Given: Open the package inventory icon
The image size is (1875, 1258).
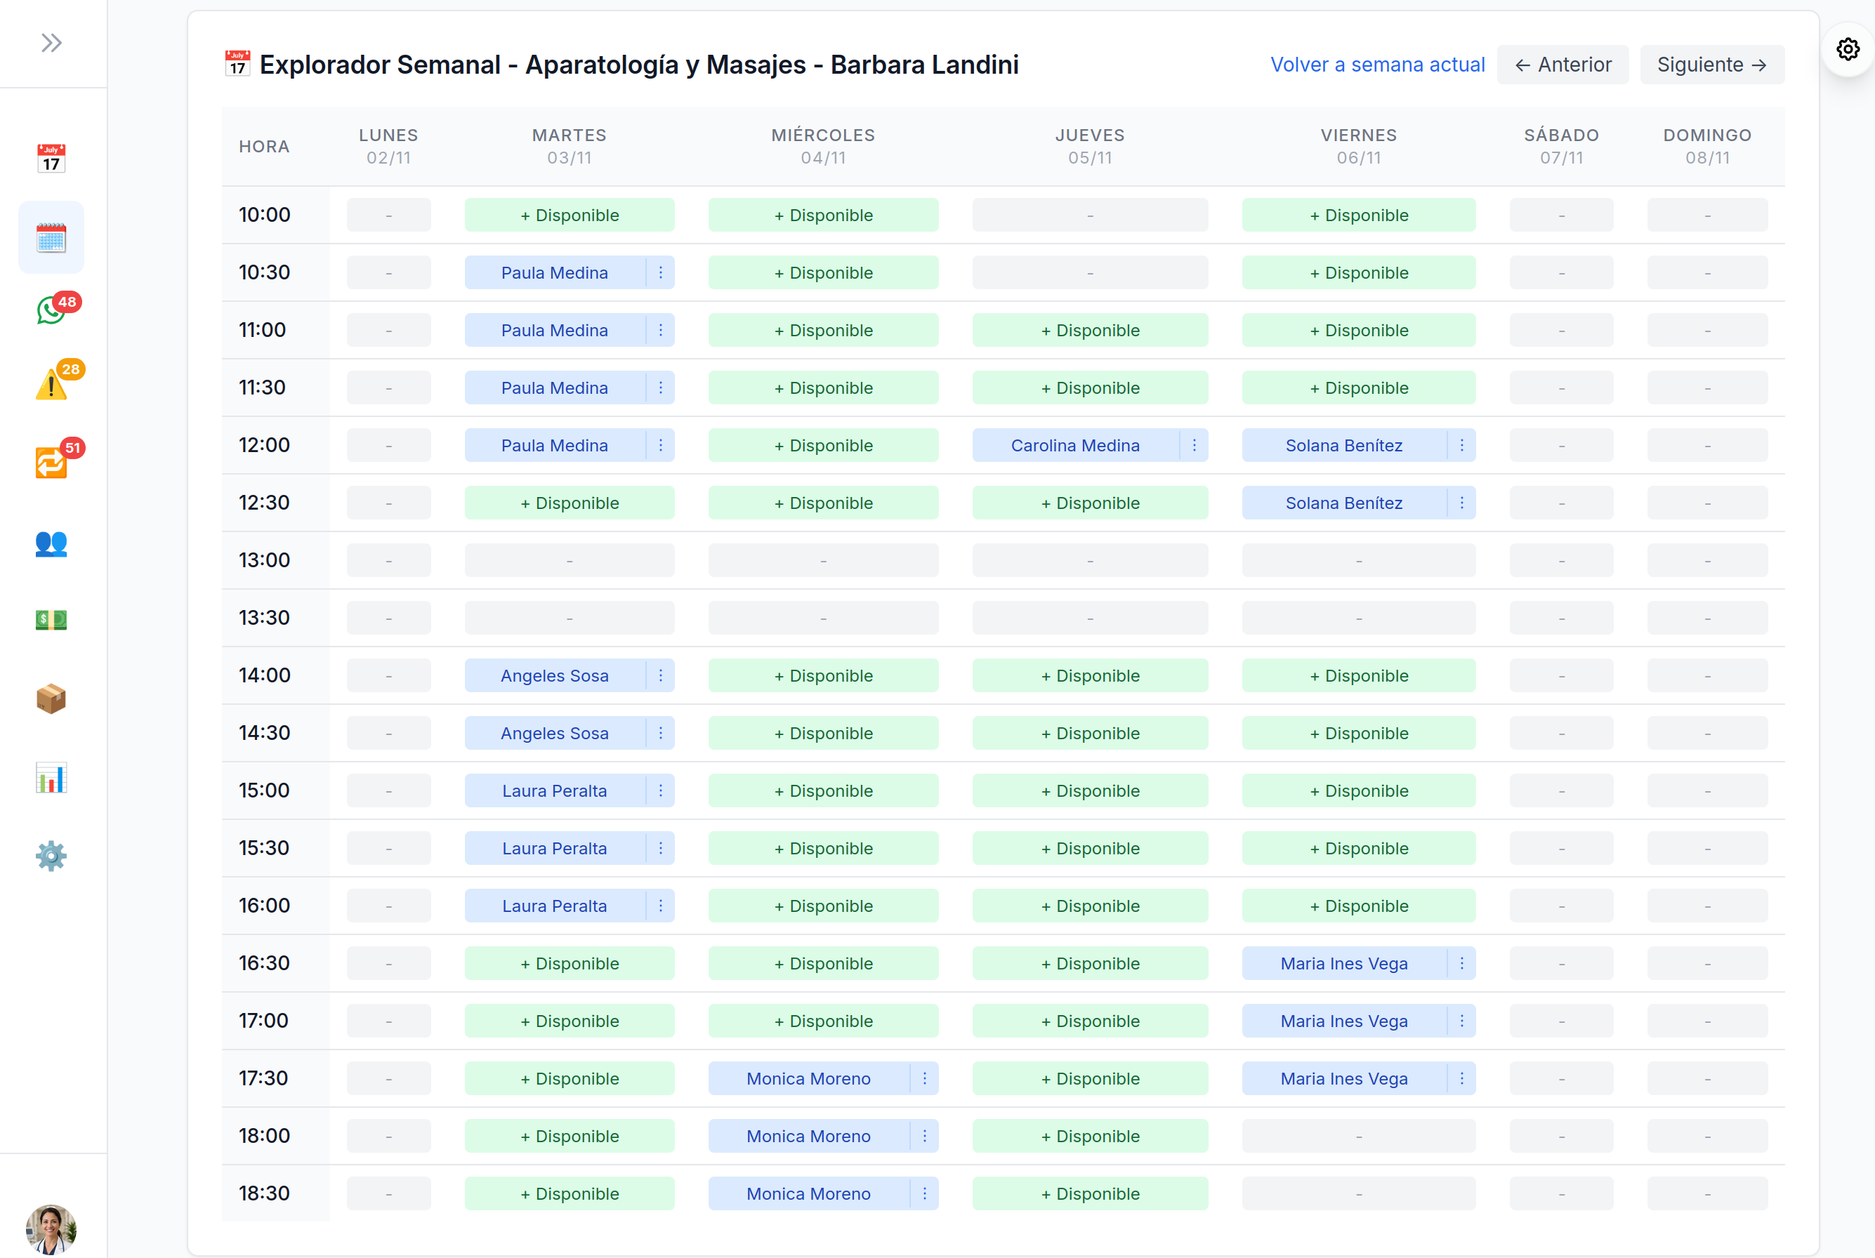Looking at the screenshot, I should click(x=51, y=698).
